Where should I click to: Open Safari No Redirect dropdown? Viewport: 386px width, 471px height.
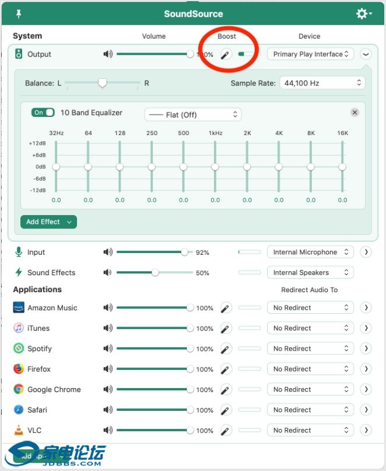(310, 410)
